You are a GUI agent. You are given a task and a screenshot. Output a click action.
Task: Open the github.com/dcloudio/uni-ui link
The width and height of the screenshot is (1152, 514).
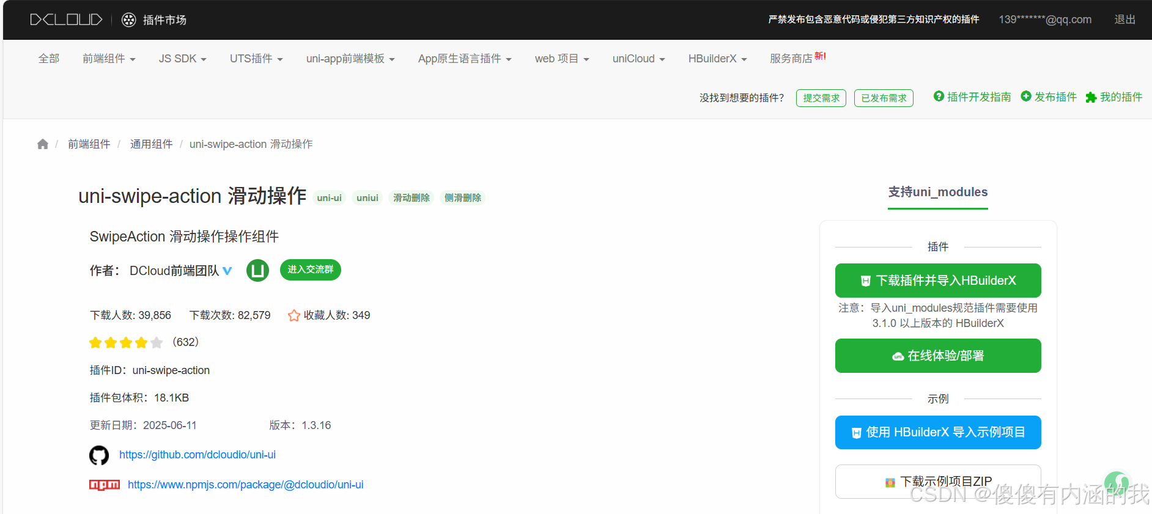coord(198,455)
